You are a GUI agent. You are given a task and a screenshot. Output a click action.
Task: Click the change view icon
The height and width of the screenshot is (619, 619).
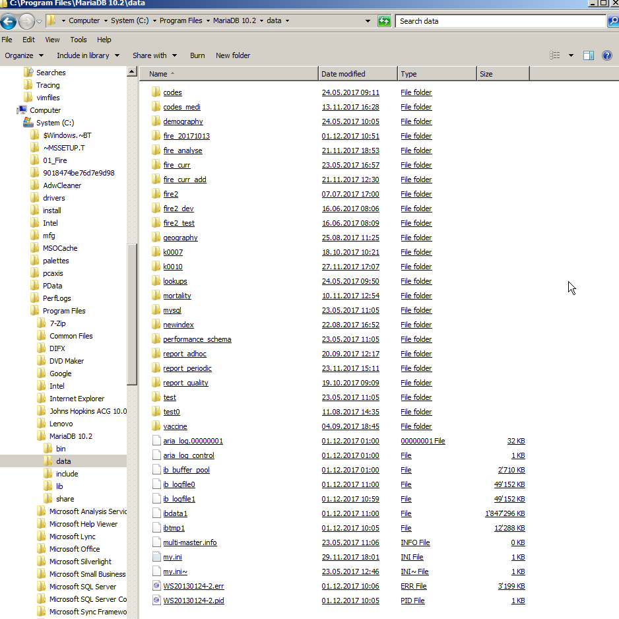pos(556,55)
